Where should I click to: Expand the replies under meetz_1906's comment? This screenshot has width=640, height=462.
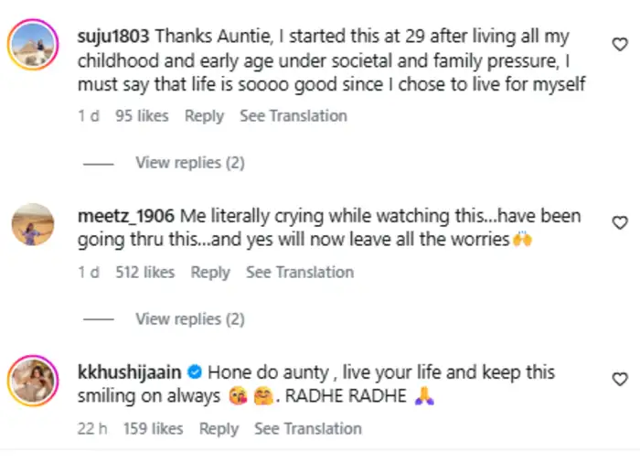190,319
